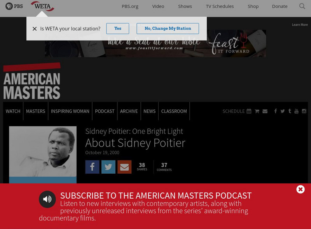Open the INSPIRING WOMAN menu item
Screen dimensions: 311x229
[70, 111]
